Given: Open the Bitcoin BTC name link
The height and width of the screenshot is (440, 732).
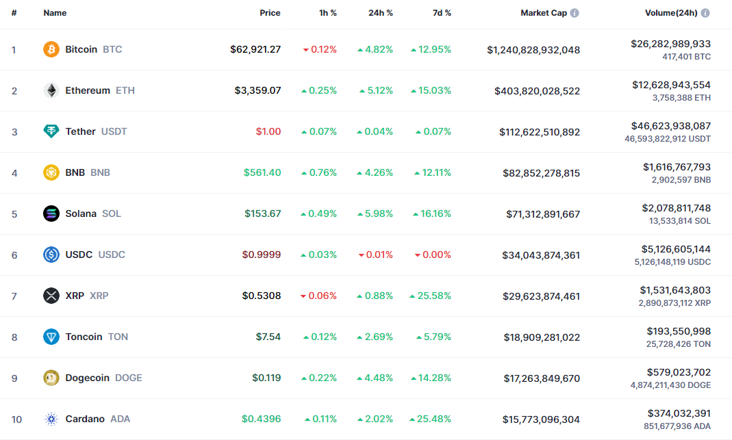Looking at the screenshot, I should pos(93,49).
